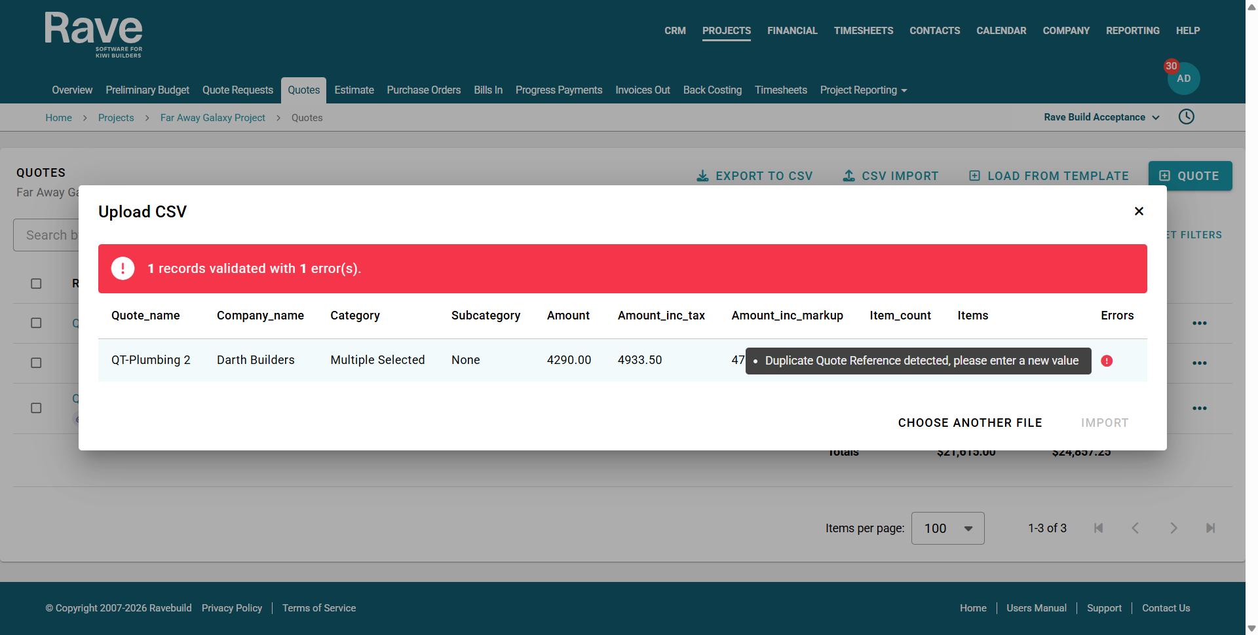1258x635 pixels.
Task: Open the Users Manual link
Action: click(1037, 608)
